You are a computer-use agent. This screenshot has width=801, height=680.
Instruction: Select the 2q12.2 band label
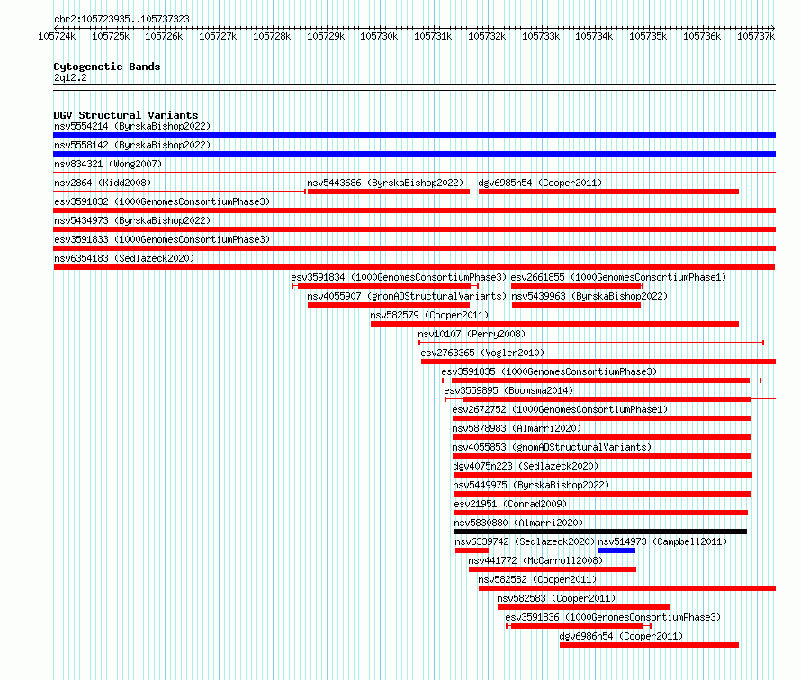point(70,77)
